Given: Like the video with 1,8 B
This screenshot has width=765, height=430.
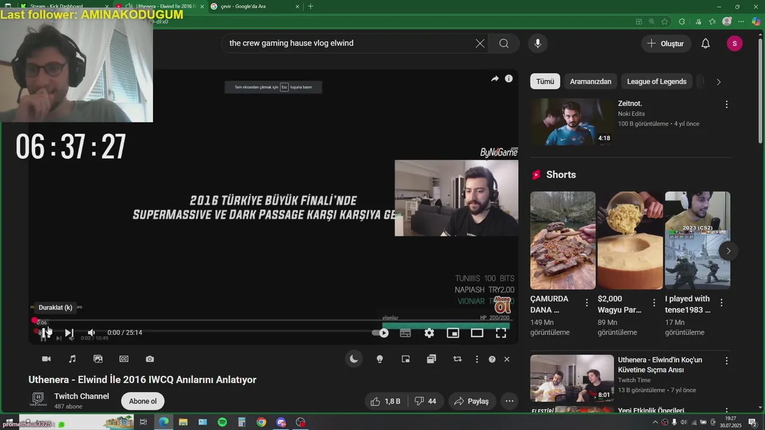Looking at the screenshot, I should 385,401.
